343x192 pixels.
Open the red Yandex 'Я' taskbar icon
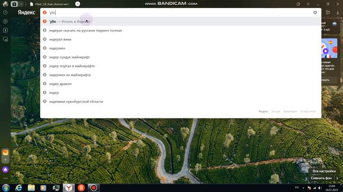(81, 188)
